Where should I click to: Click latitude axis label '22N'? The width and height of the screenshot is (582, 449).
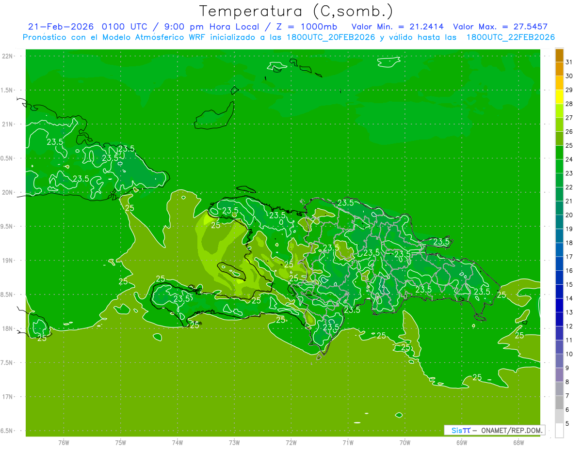click(8, 56)
